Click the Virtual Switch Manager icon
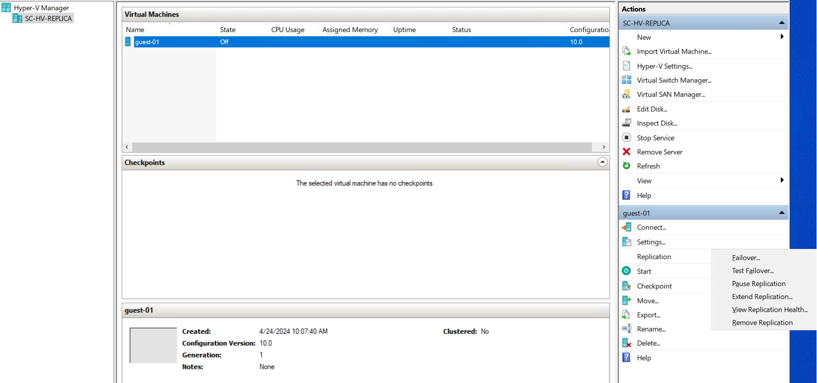817x383 pixels. click(627, 80)
